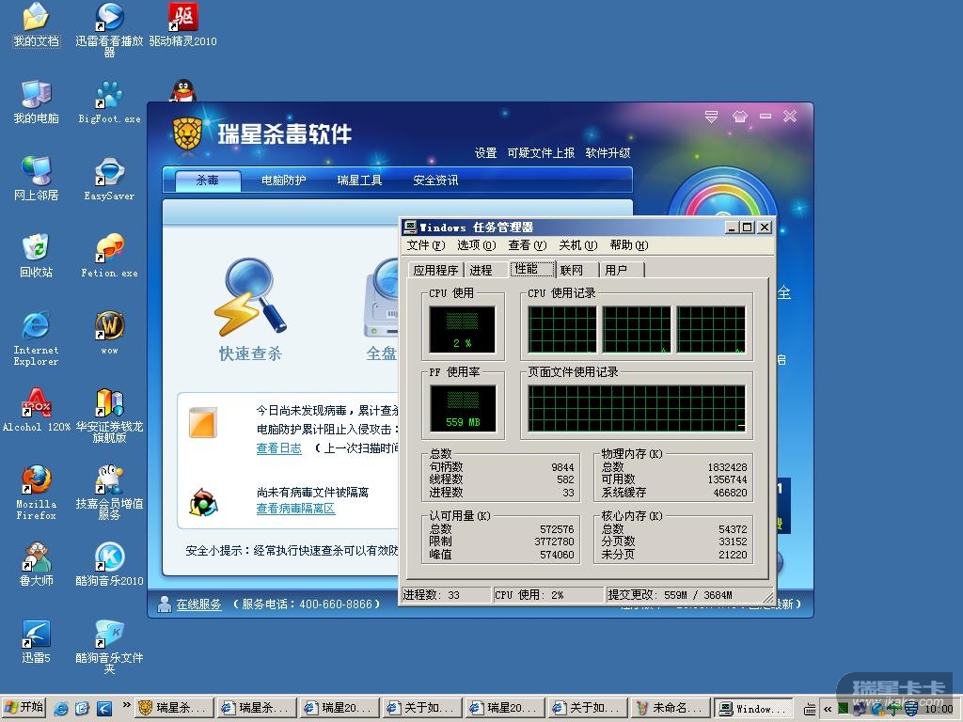Open the 酷狗音乐文件夹 desktop shortcut

(109, 647)
